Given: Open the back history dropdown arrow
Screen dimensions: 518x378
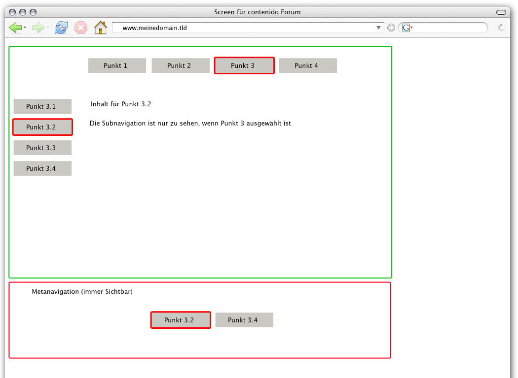Looking at the screenshot, I should click(x=25, y=28).
